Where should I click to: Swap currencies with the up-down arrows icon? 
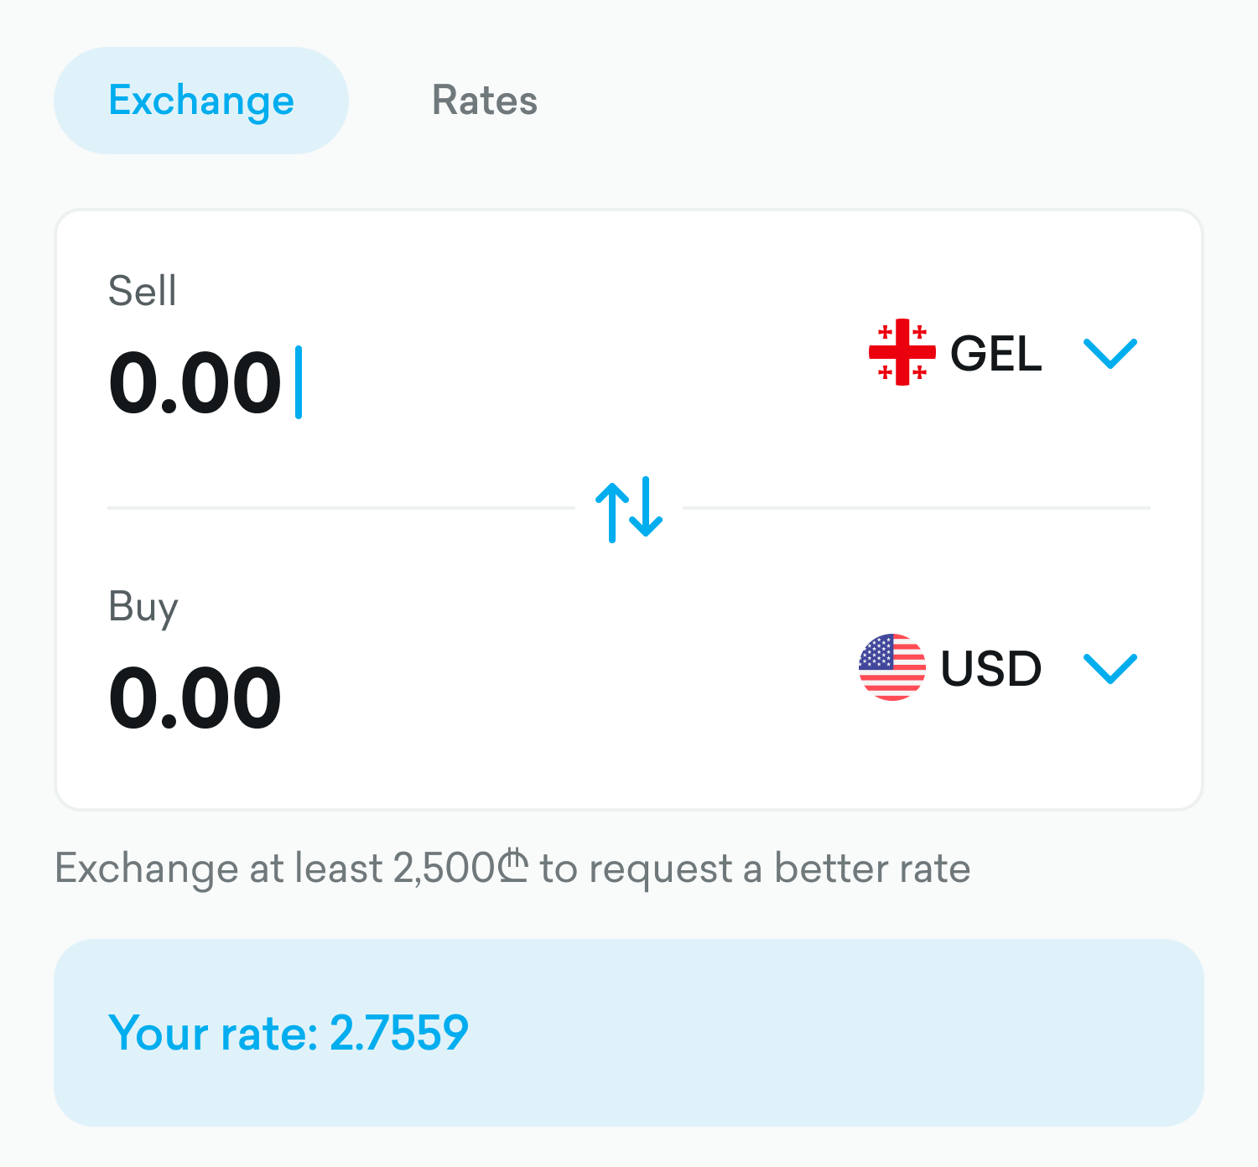click(629, 509)
